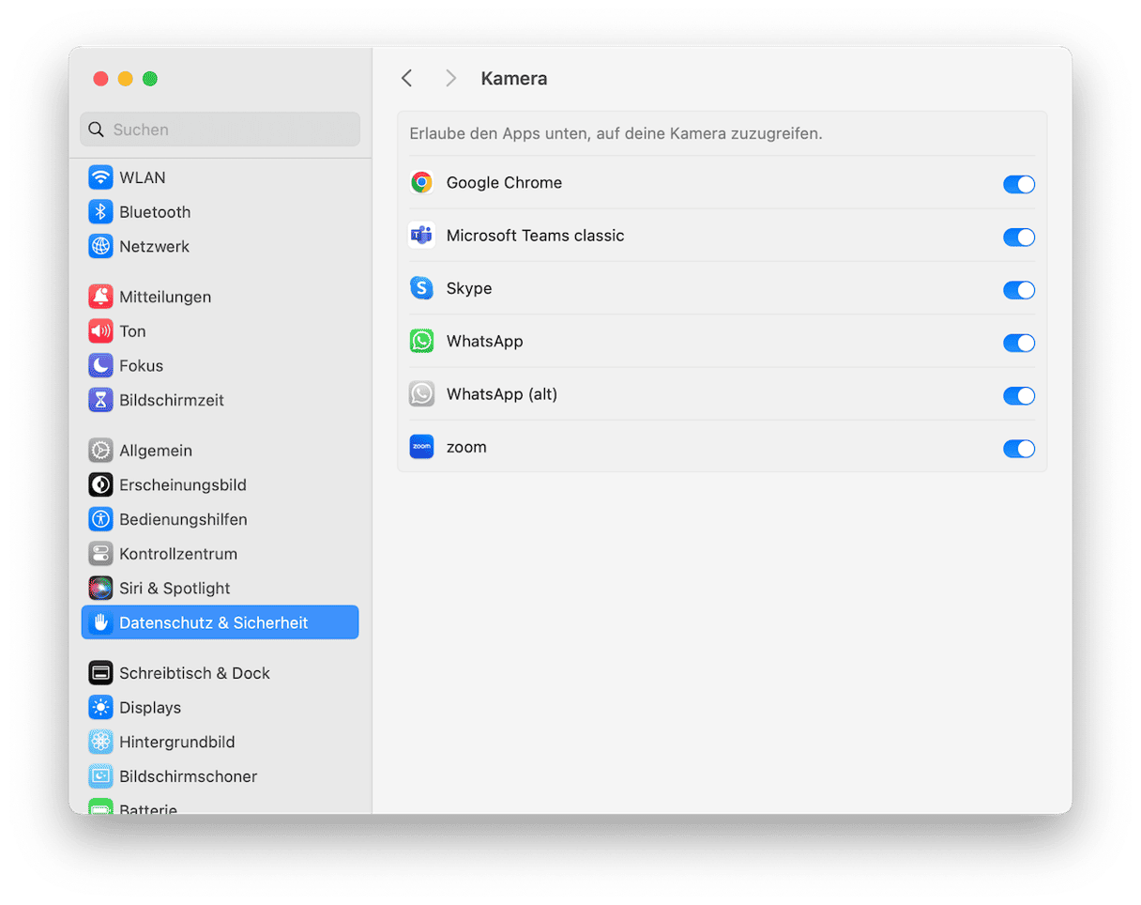Click the Microsoft Teams classic name text

pos(535,235)
